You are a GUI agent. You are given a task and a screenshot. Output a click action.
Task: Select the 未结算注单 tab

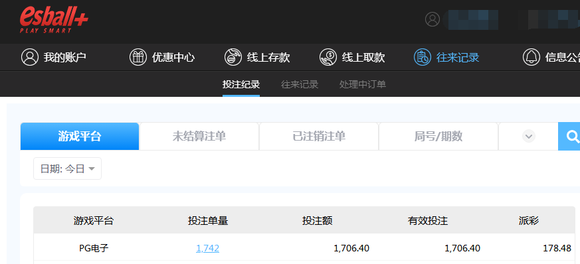point(199,137)
